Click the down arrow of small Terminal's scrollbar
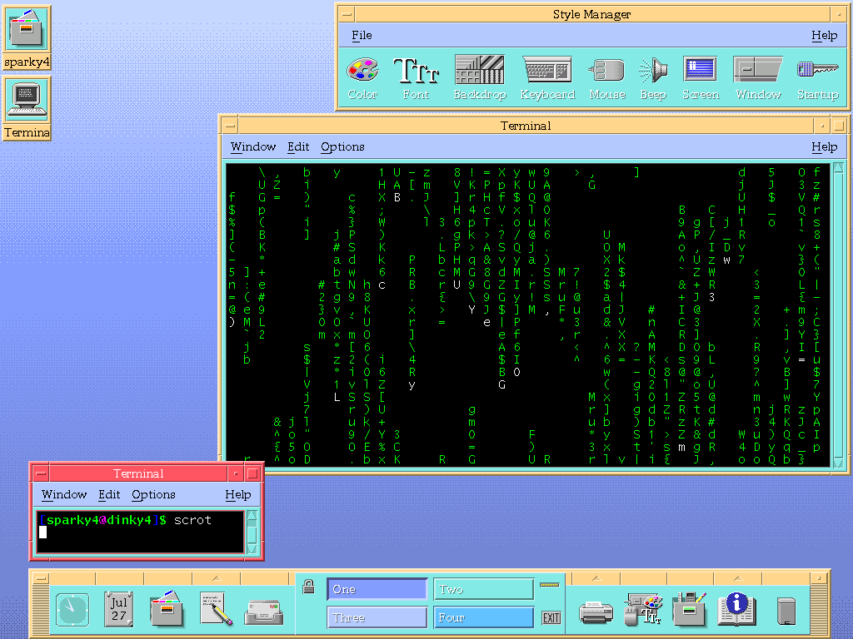The height and width of the screenshot is (639, 853). [x=252, y=547]
